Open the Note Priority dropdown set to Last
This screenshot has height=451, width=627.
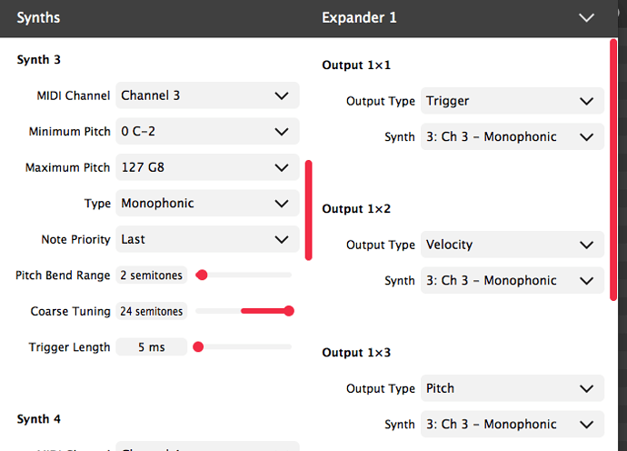[207, 239]
